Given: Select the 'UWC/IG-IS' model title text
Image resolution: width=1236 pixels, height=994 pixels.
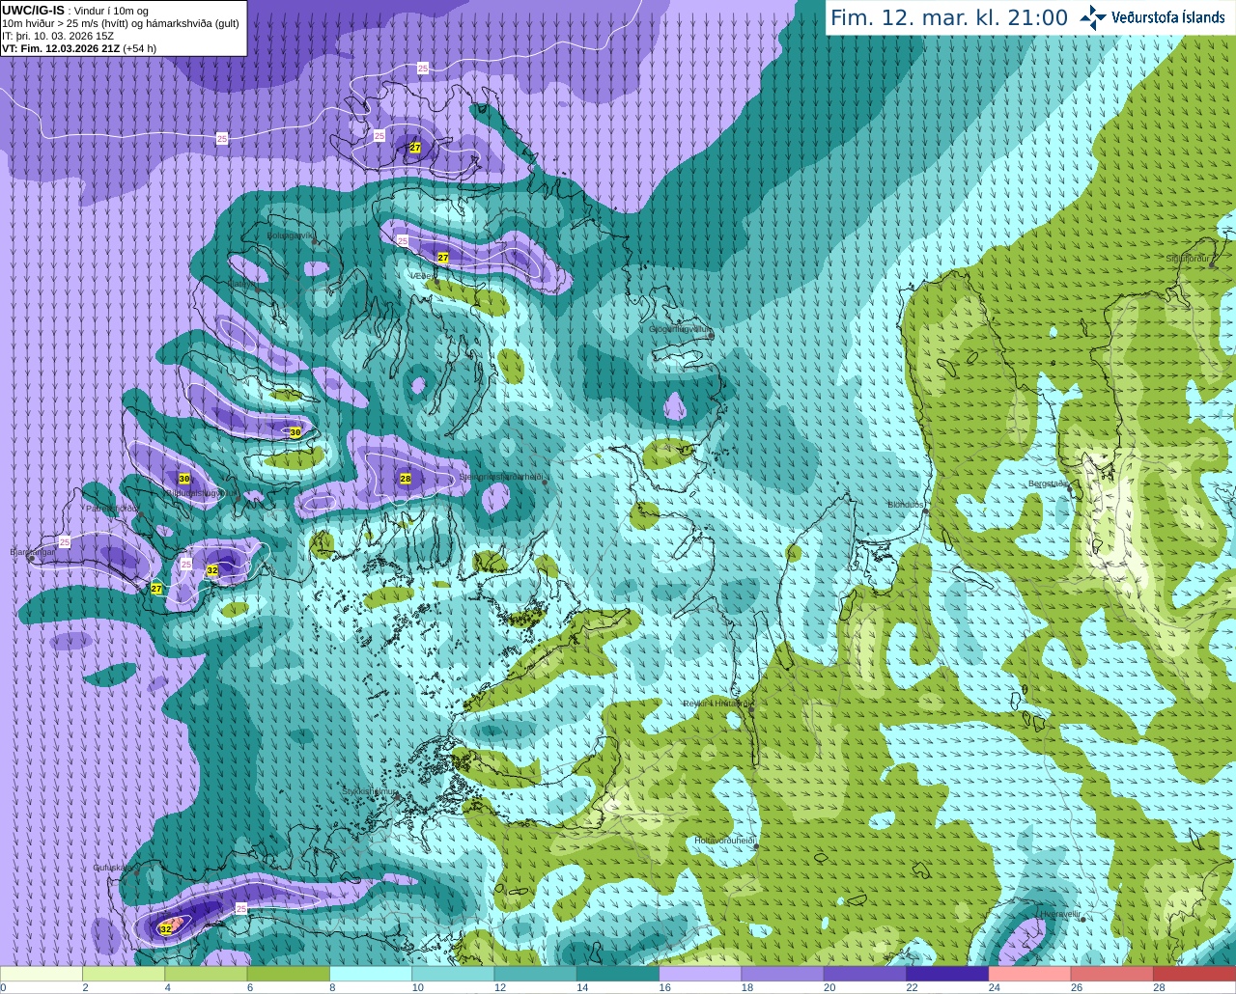Looking at the screenshot, I should (x=33, y=11).
